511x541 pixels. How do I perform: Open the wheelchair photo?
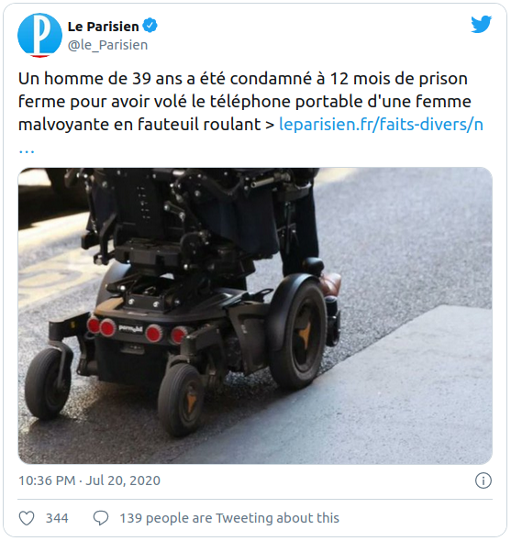point(255,315)
